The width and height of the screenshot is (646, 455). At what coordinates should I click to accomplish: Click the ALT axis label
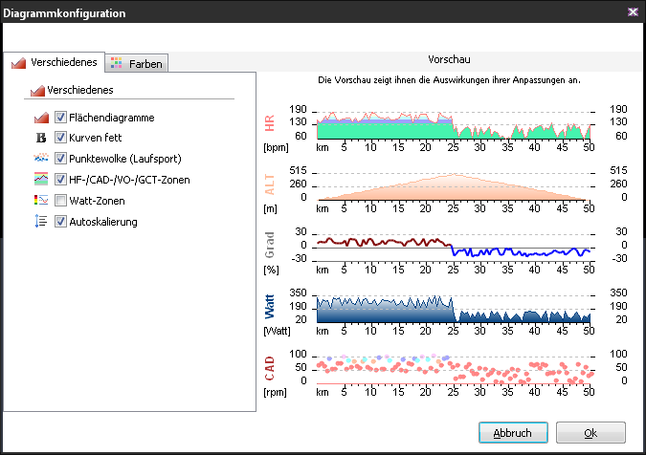(x=270, y=184)
